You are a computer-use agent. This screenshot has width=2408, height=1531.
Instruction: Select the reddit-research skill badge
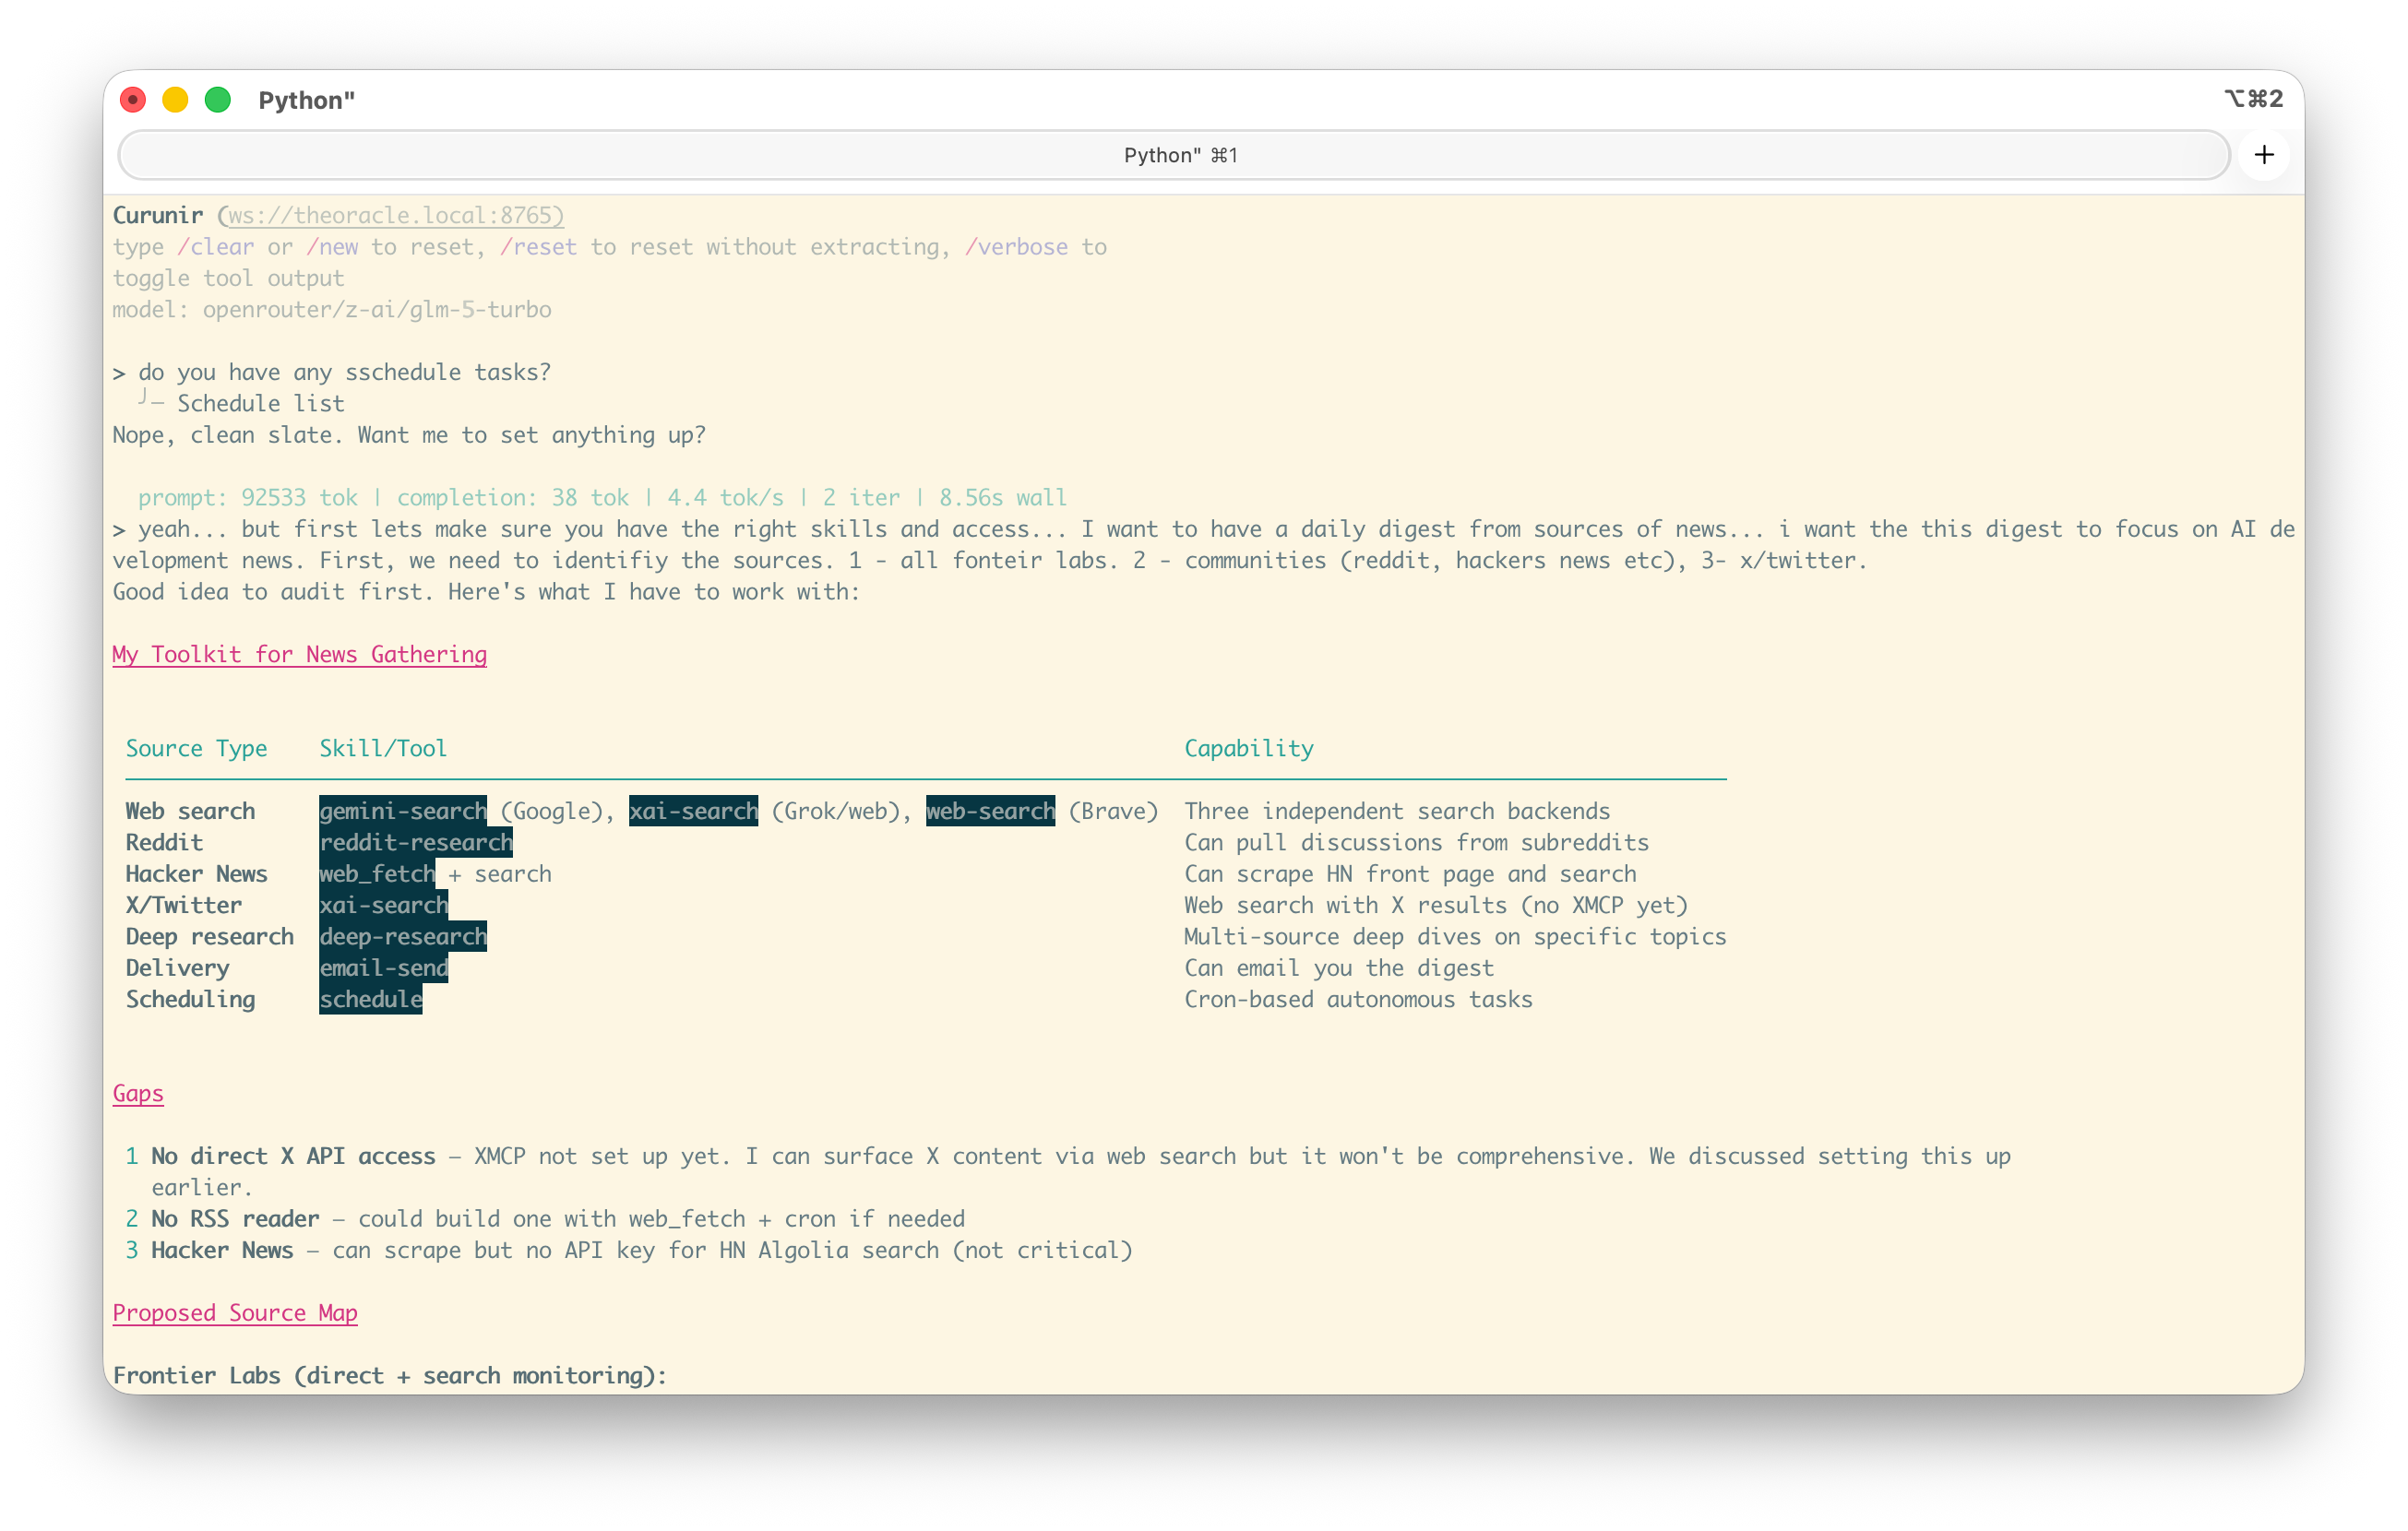(x=415, y=842)
